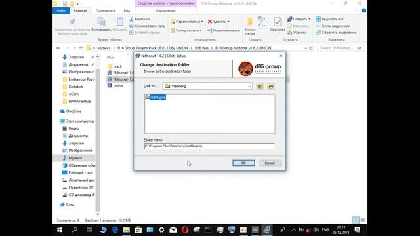Open taskbar search magnifier
Screen dimensions: 420x236
pos(75,230)
